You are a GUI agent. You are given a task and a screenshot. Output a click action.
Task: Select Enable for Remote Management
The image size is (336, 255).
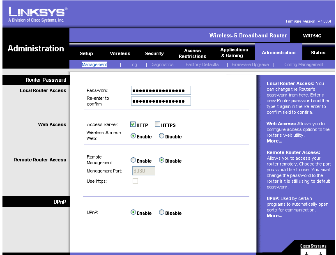pyautogui.click(x=133, y=160)
